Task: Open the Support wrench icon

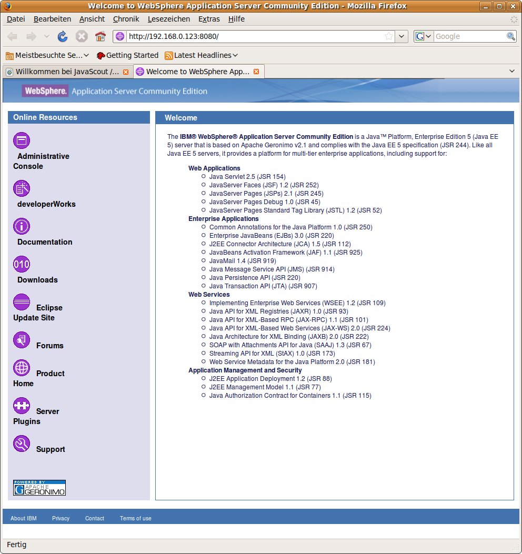Action: 22,444
